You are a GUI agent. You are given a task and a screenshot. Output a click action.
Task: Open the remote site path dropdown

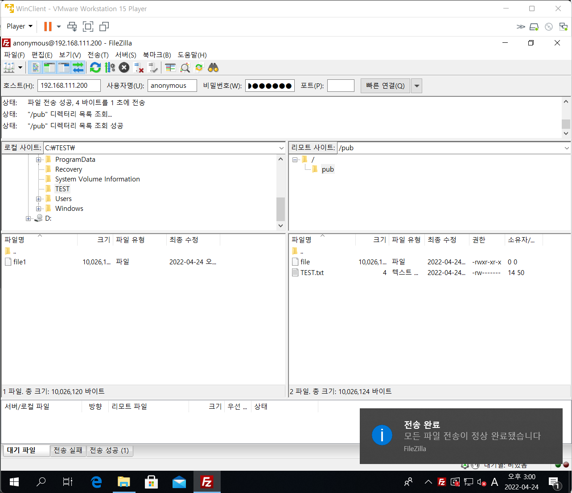(x=567, y=148)
